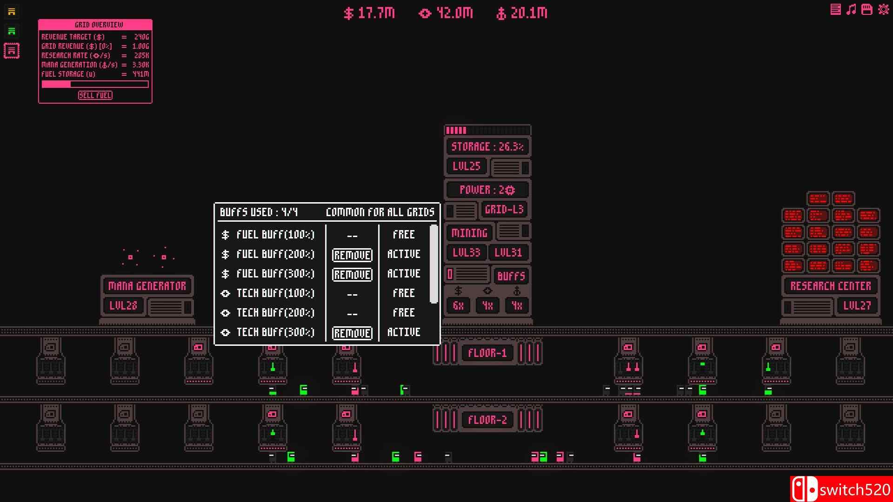
Task: Select the green grid icon in left sidebar
Action: pos(12,31)
